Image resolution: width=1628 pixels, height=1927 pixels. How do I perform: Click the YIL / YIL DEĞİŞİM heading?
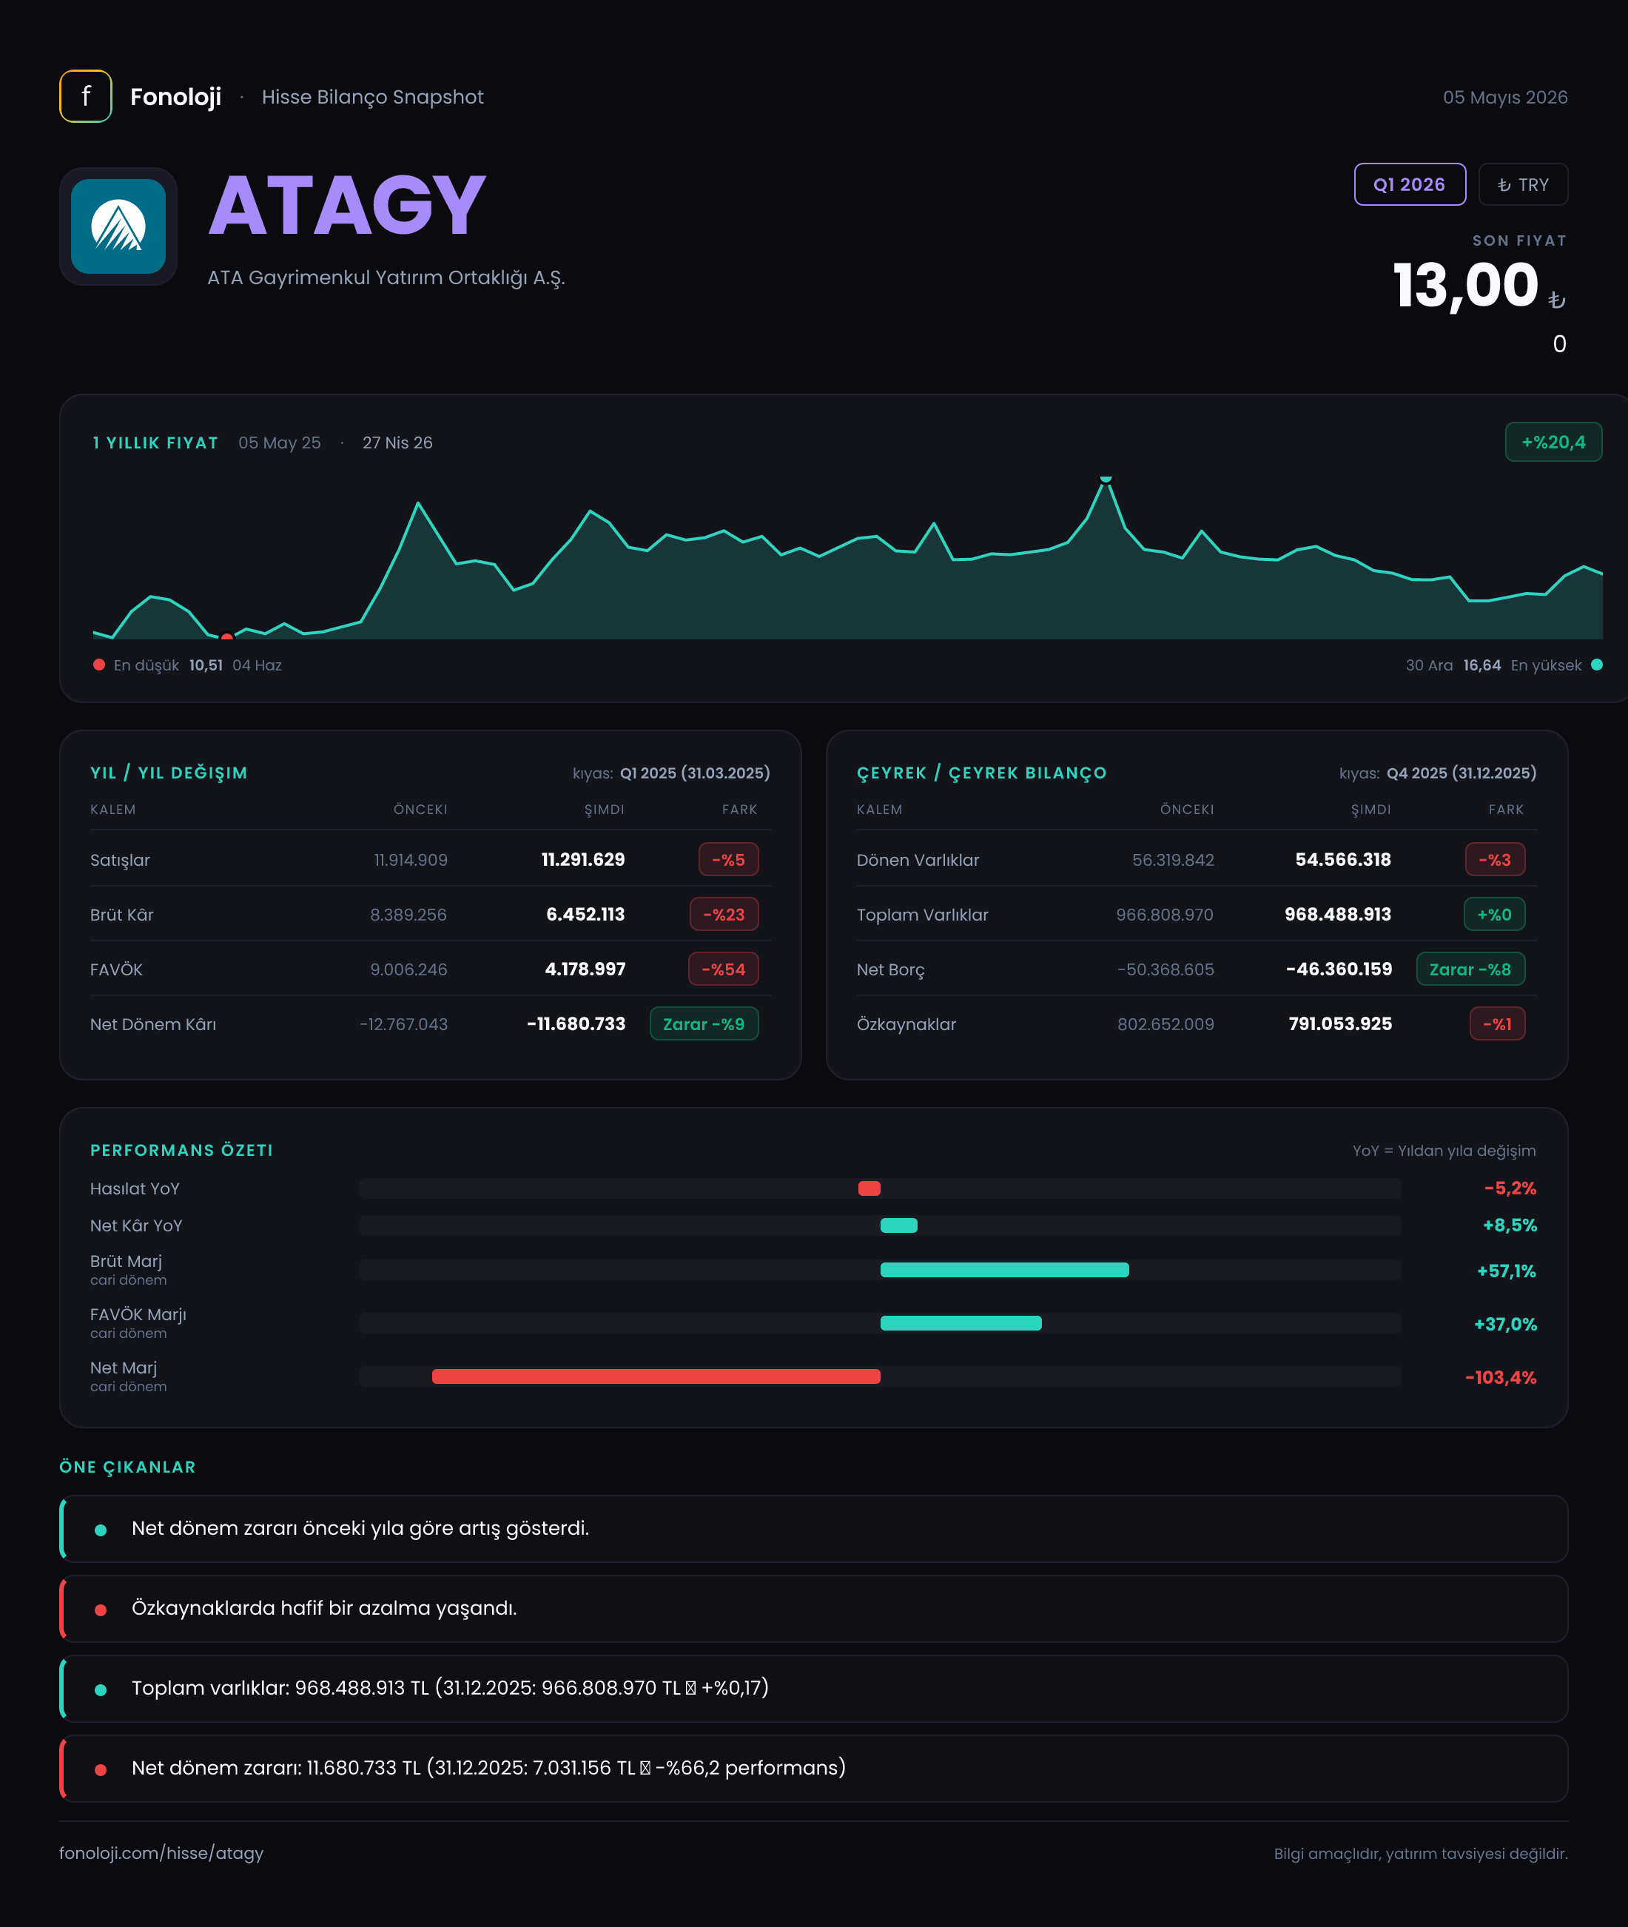[x=169, y=773]
